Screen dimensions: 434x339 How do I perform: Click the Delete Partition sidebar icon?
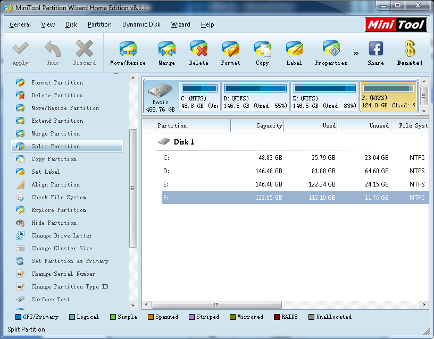(20, 95)
